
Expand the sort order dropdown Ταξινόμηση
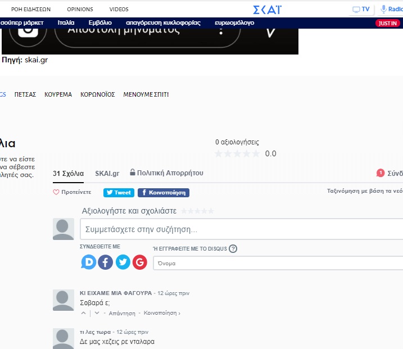(x=365, y=191)
